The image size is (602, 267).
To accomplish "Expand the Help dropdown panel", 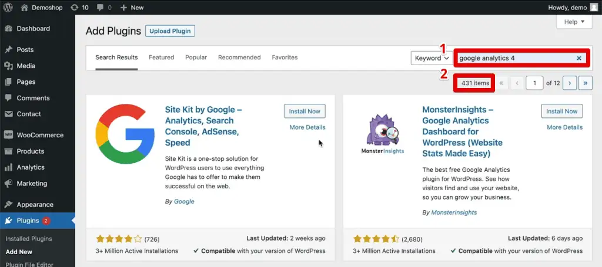I will tap(574, 22).
